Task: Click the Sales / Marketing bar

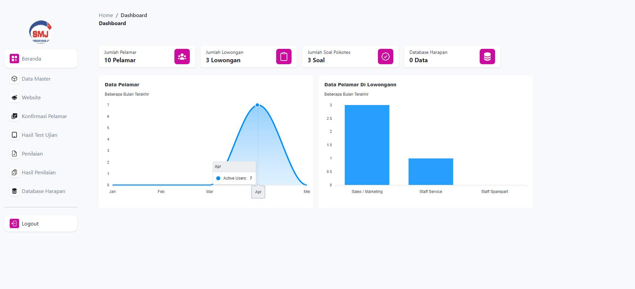Action: coord(367,145)
